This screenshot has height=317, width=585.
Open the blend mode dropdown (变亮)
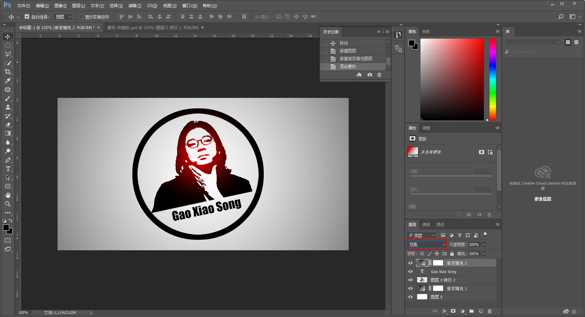(x=426, y=245)
